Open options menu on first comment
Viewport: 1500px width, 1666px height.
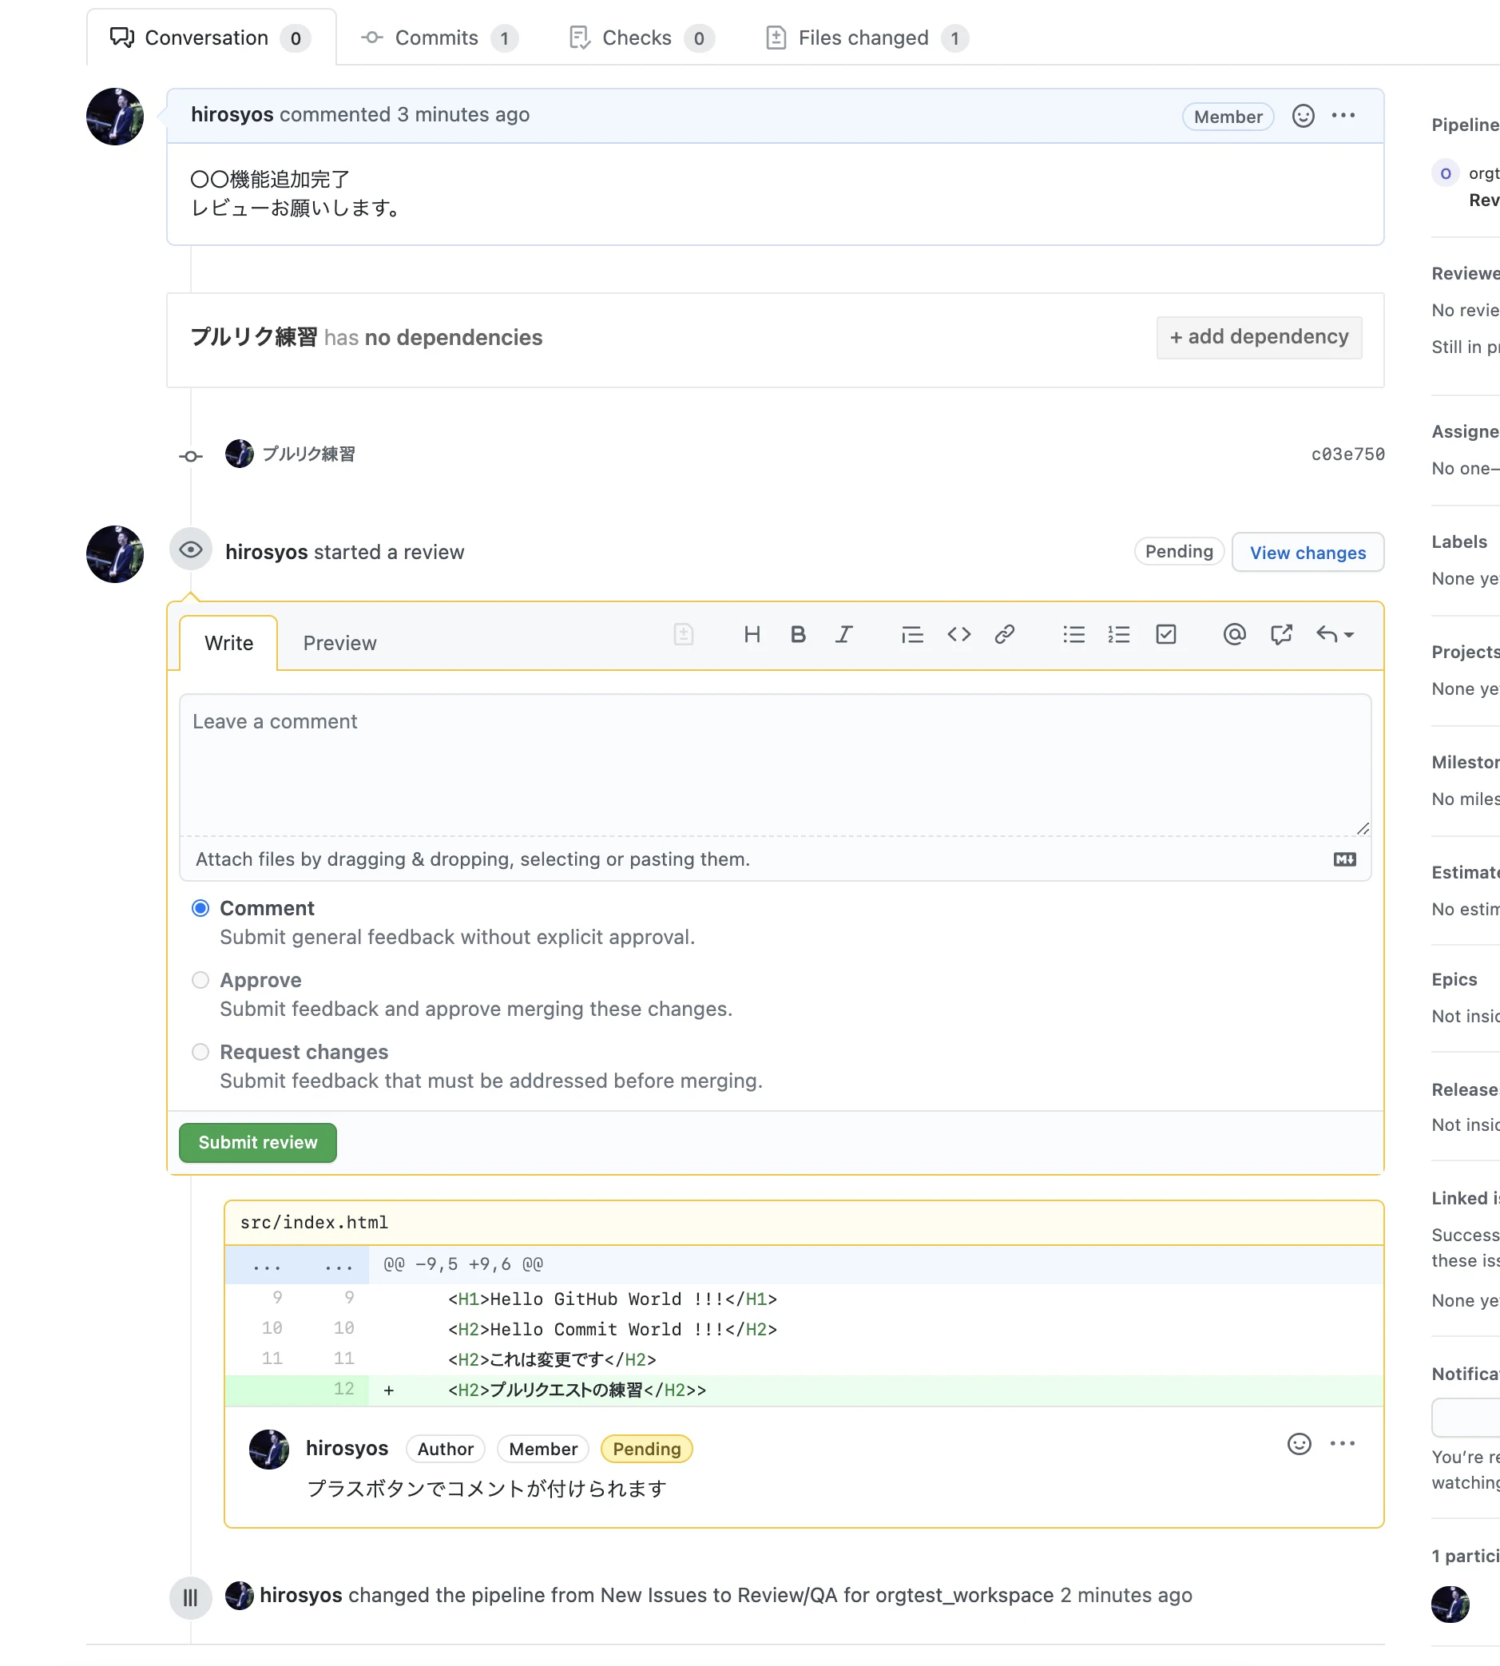(1343, 116)
